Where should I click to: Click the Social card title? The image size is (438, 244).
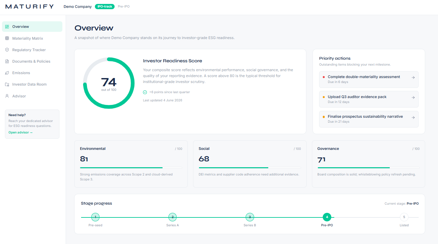204,149
